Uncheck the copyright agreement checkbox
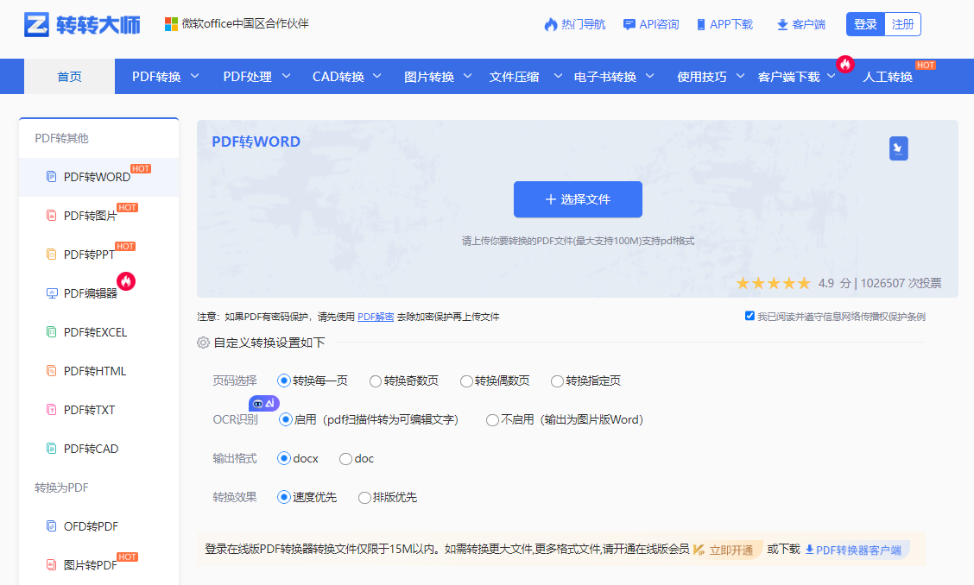Viewport: 974px width, 585px height. point(749,316)
